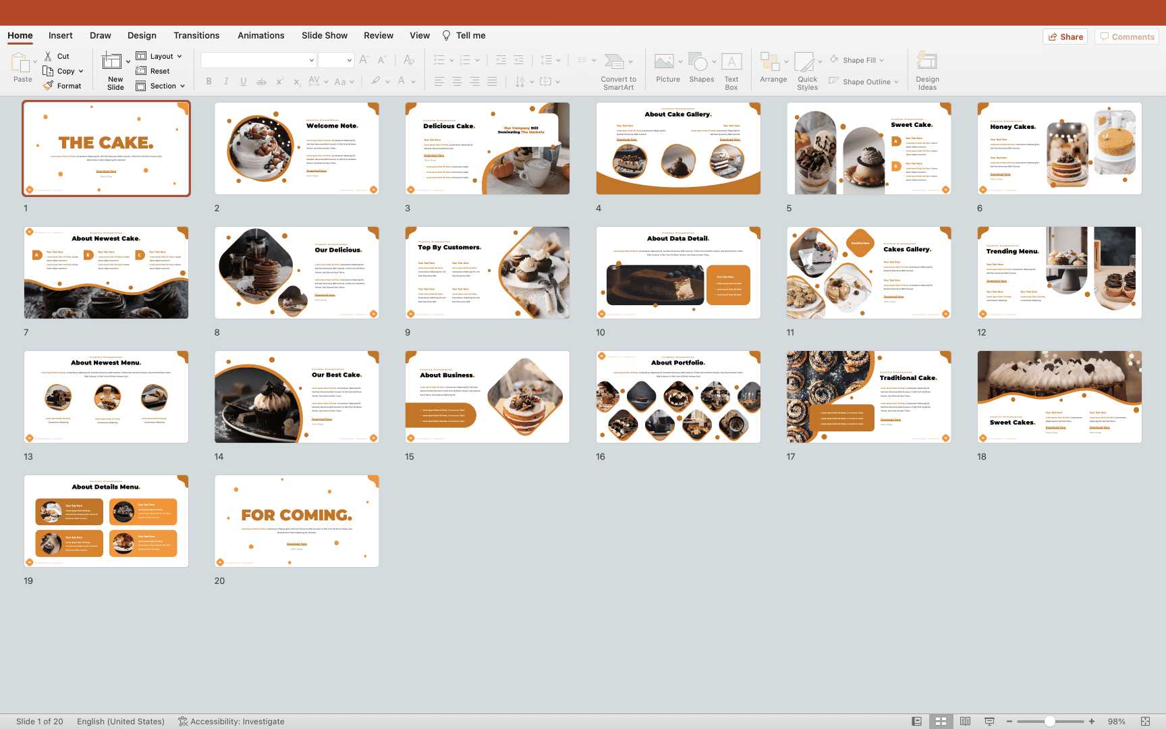
Task: Adjust the zoom slider handle
Action: [1050, 721]
